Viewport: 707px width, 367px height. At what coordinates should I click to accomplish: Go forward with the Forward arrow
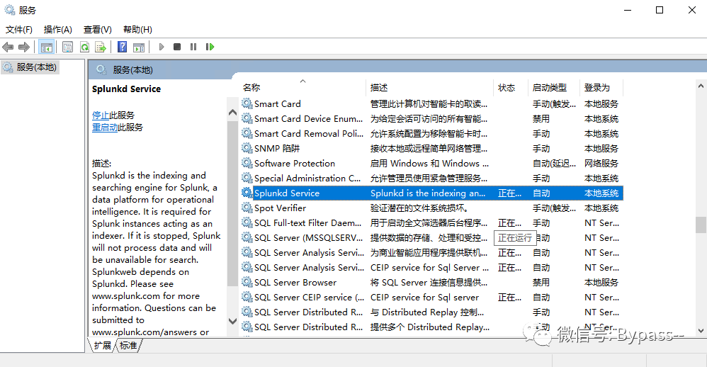click(x=24, y=47)
